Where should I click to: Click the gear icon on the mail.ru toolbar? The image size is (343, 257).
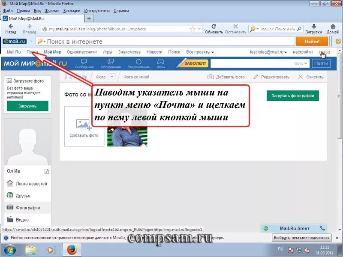click(338, 41)
